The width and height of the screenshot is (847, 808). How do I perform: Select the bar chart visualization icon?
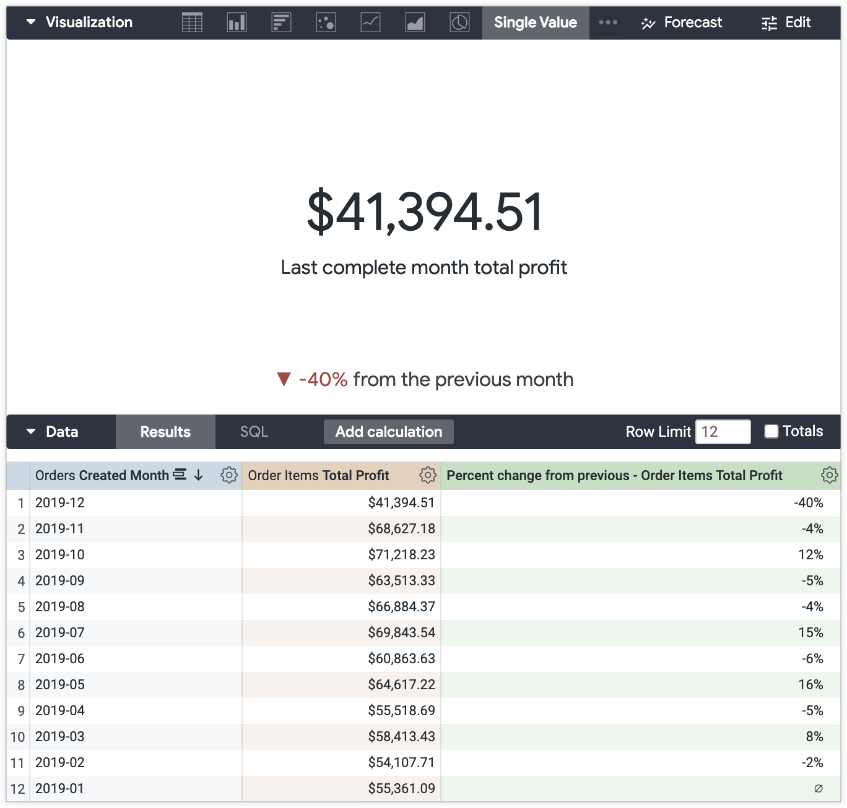click(x=281, y=22)
